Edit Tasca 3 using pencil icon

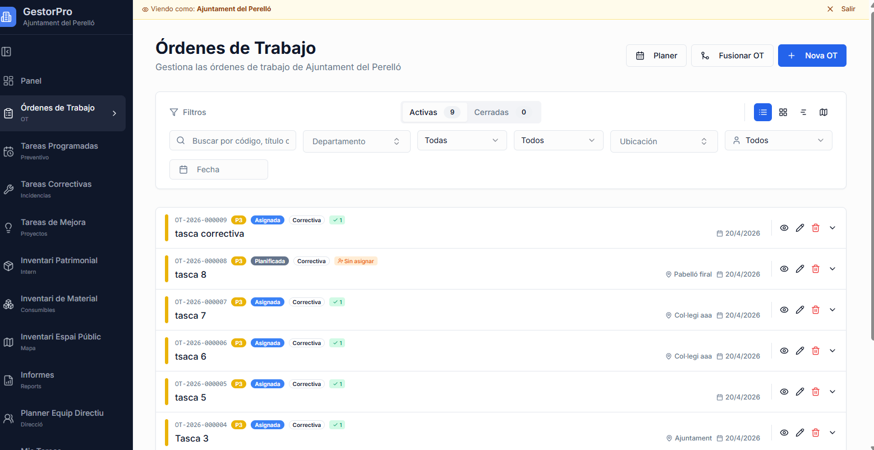pyautogui.click(x=800, y=433)
